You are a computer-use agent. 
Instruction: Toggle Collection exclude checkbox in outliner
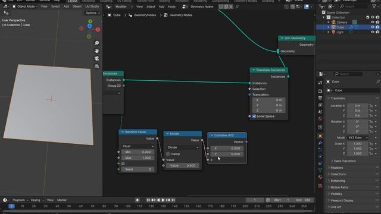[x=368, y=17]
